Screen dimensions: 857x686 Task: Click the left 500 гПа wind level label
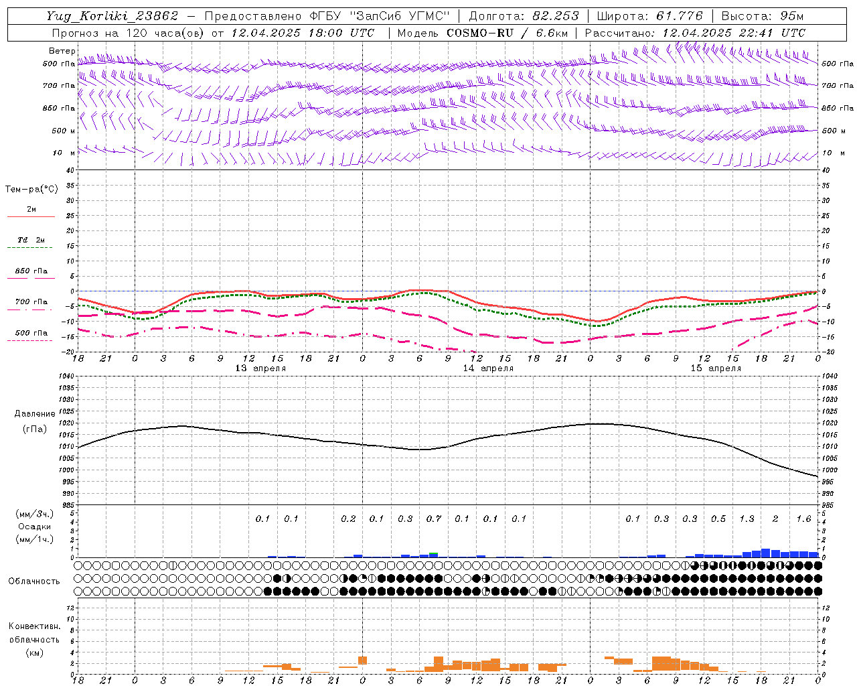[59, 64]
